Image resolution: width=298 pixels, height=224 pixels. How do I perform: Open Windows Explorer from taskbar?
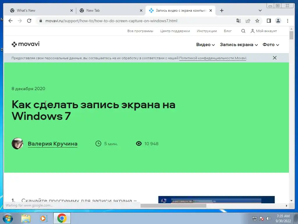coord(26,218)
